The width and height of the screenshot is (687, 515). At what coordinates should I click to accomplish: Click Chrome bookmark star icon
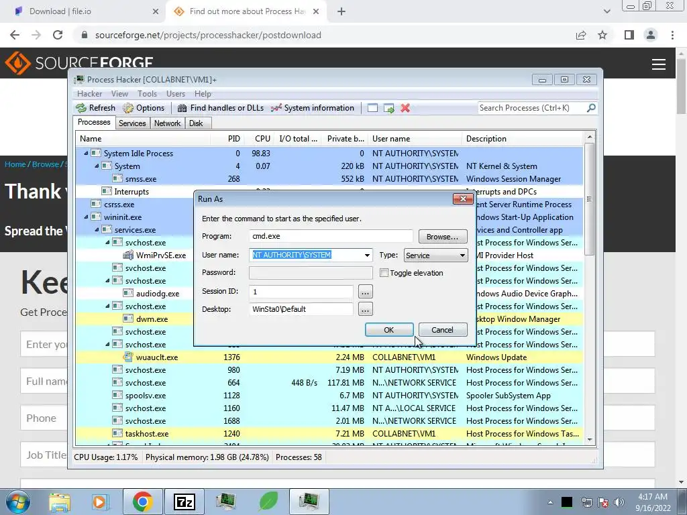(x=602, y=35)
